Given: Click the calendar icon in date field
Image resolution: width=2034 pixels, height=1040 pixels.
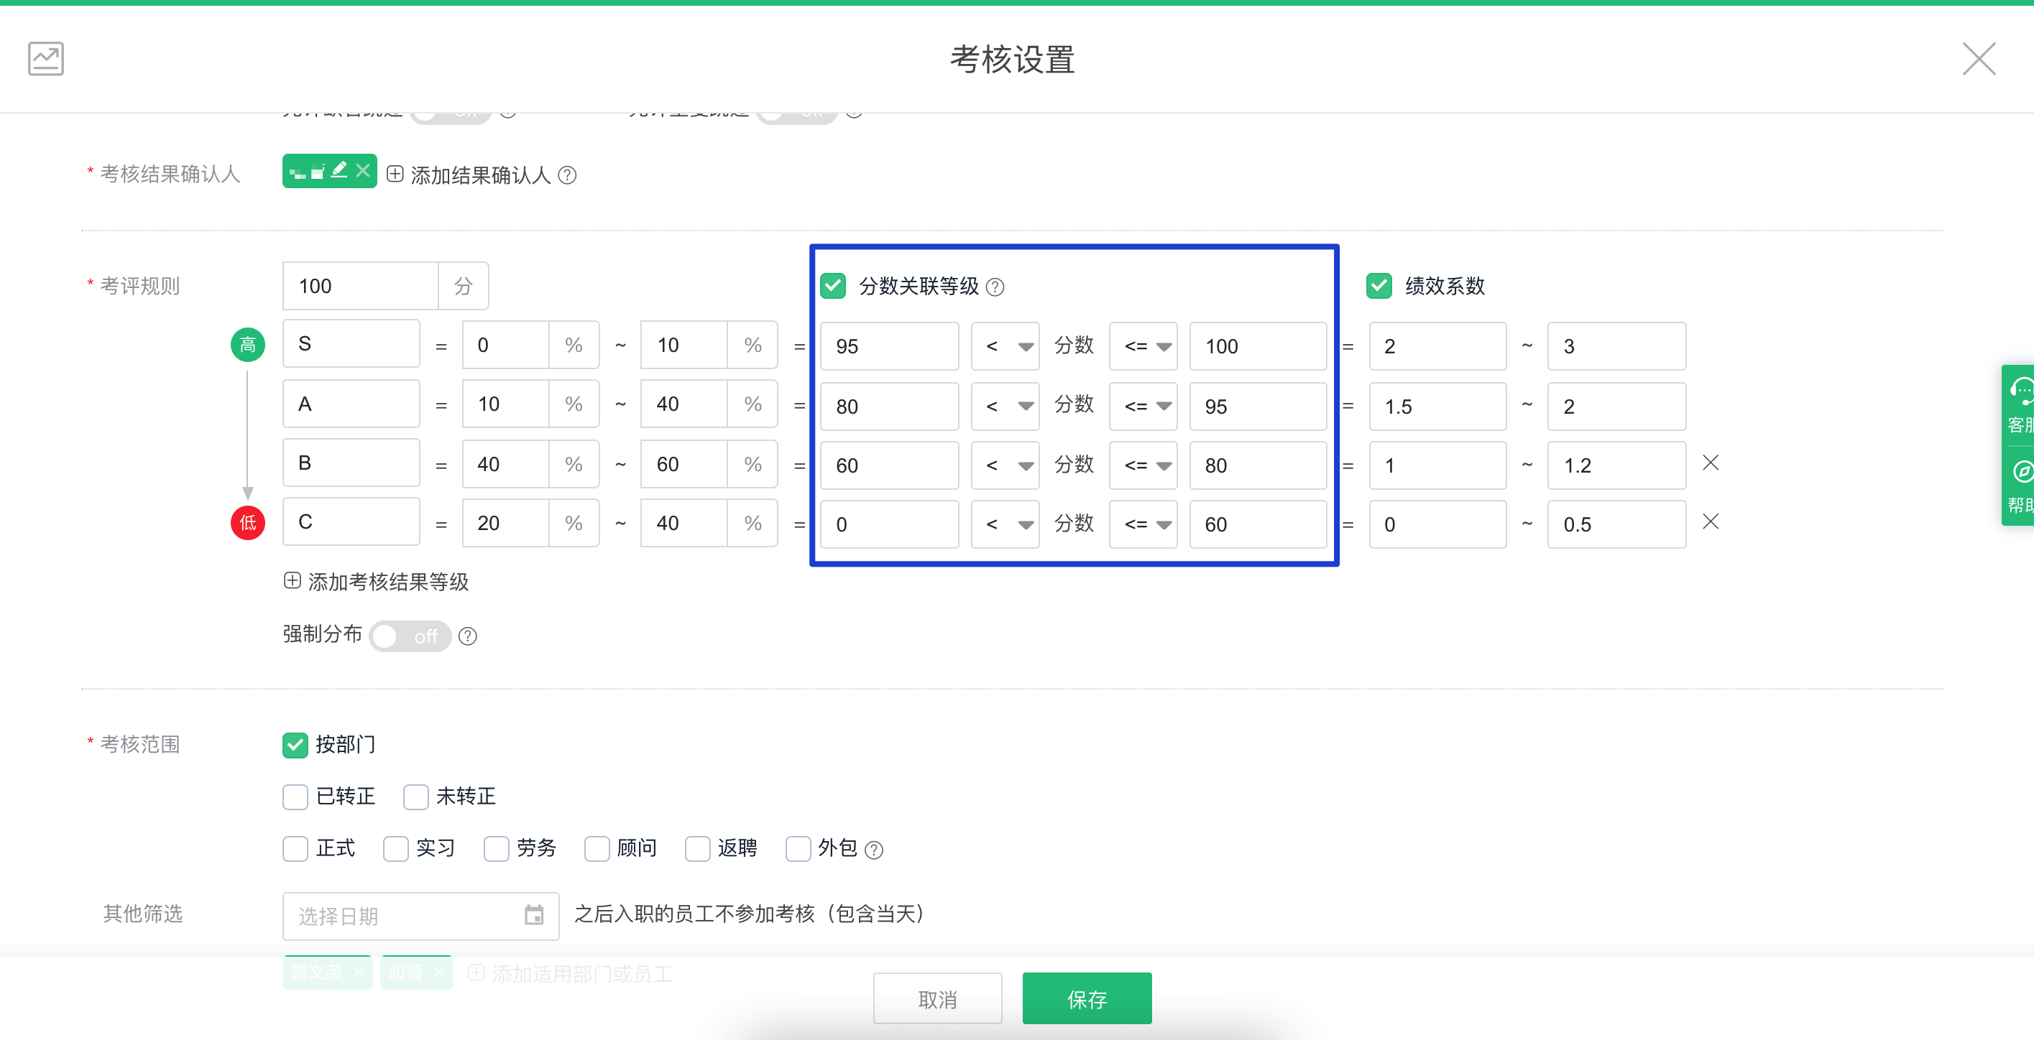Looking at the screenshot, I should click(534, 915).
